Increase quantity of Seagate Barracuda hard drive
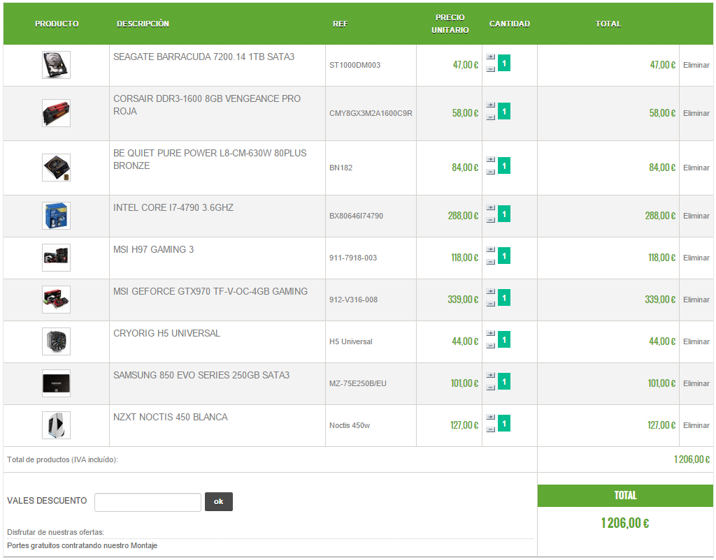Image resolution: width=716 pixels, height=560 pixels. pyautogui.click(x=490, y=57)
